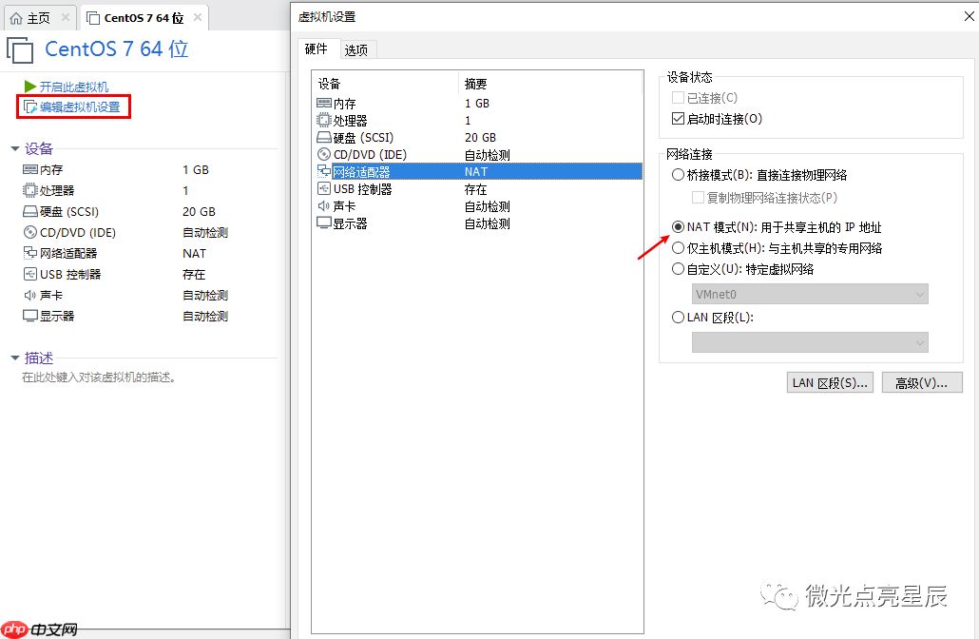979x639 pixels.
Task: Select NAT 模式(N) radio button
Action: pos(678,226)
